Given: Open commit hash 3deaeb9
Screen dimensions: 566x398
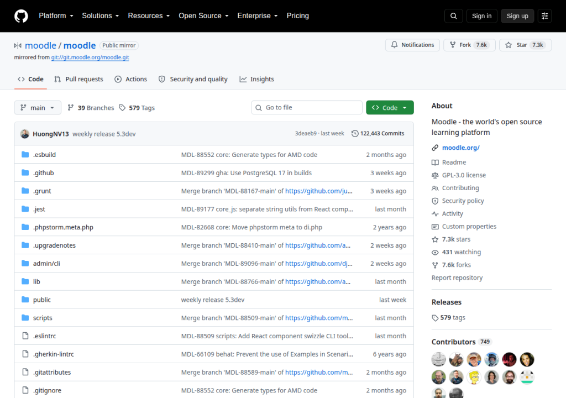Looking at the screenshot, I should 305,134.
